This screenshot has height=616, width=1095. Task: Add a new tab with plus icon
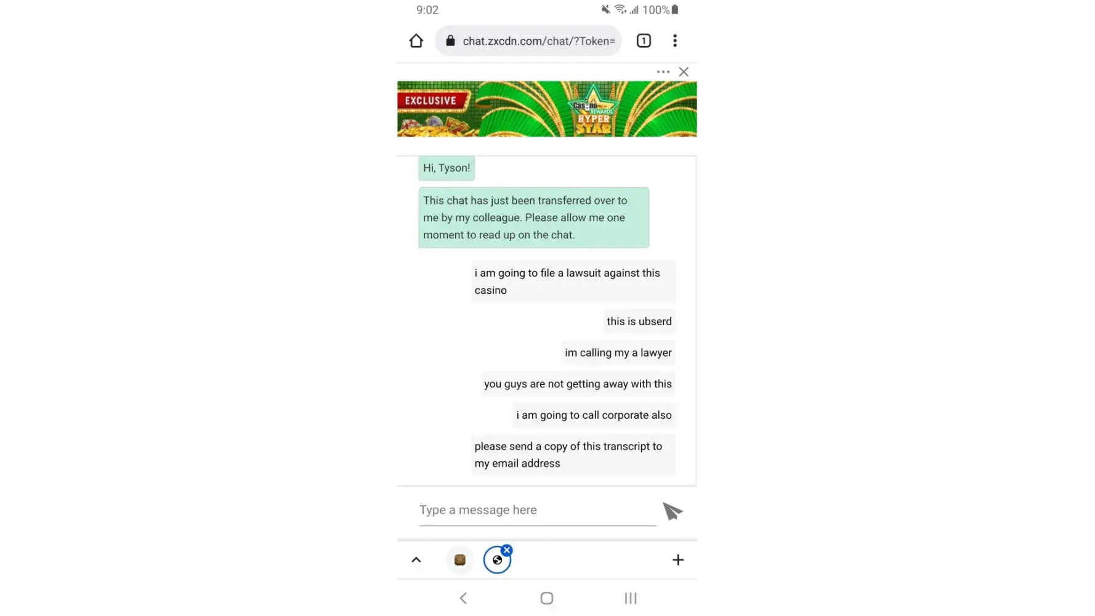[678, 560]
